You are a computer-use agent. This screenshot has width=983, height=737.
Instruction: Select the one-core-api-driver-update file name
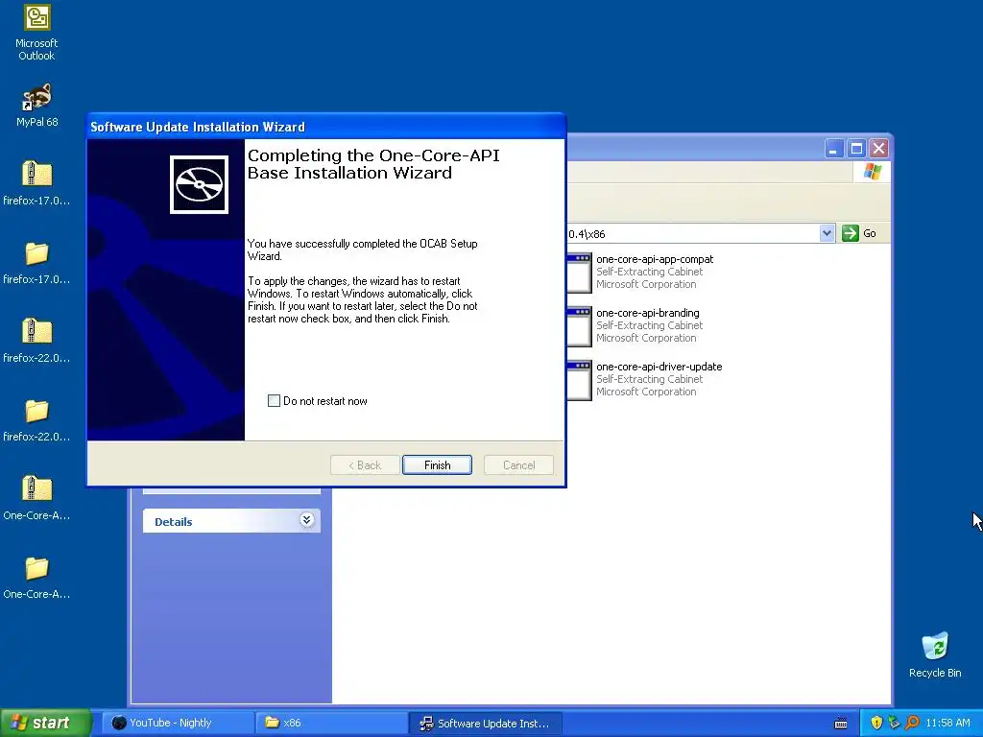pyautogui.click(x=659, y=367)
